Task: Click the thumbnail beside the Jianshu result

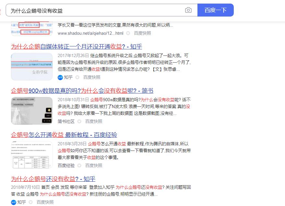Action: tap(31, 110)
